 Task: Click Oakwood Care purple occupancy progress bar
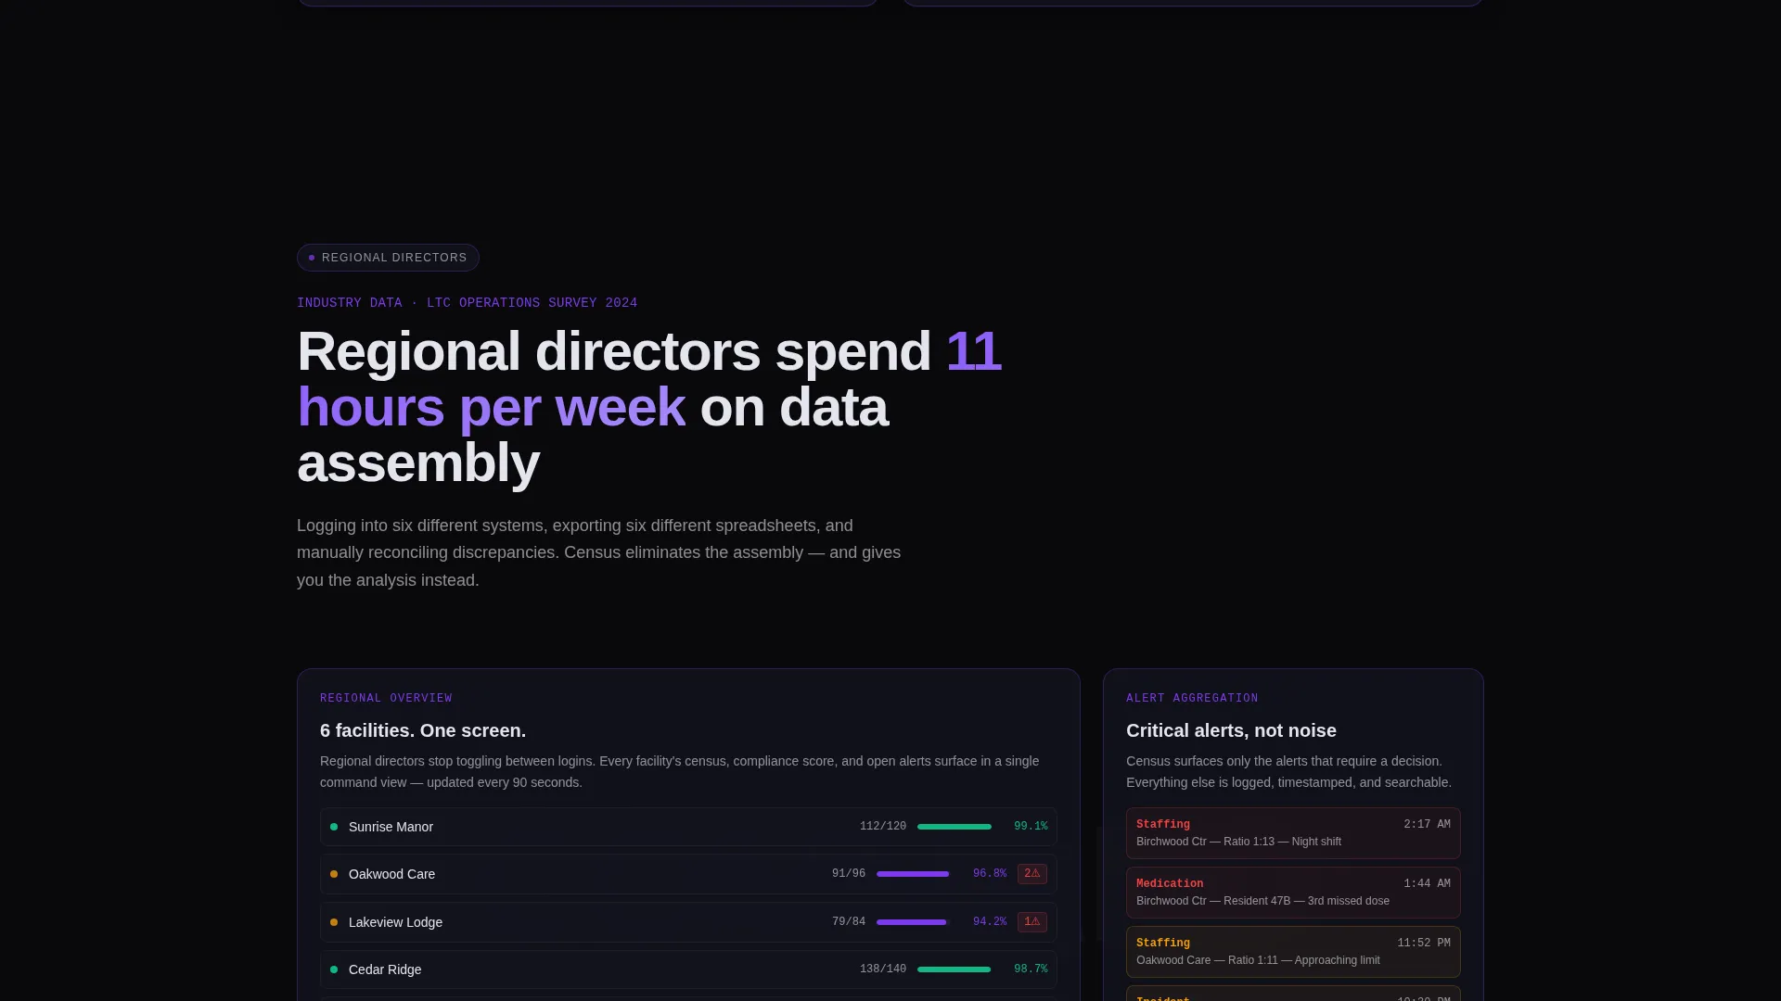click(x=914, y=874)
